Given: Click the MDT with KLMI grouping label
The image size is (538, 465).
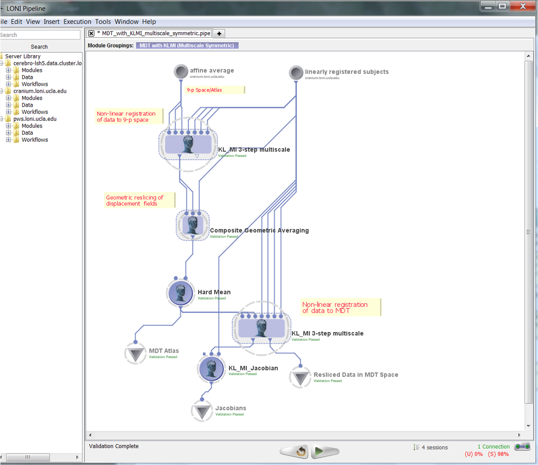Looking at the screenshot, I should [x=187, y=45].
